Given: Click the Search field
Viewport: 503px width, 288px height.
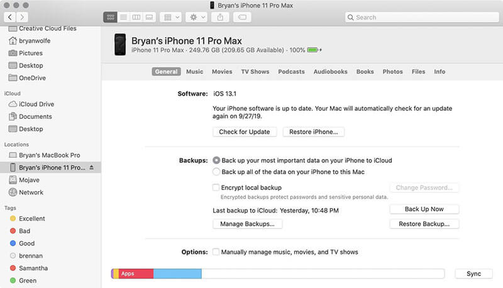Looking at the screenshot, I should point(422,18).
